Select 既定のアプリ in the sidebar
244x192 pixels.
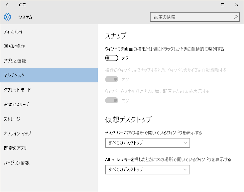[15, 148]
